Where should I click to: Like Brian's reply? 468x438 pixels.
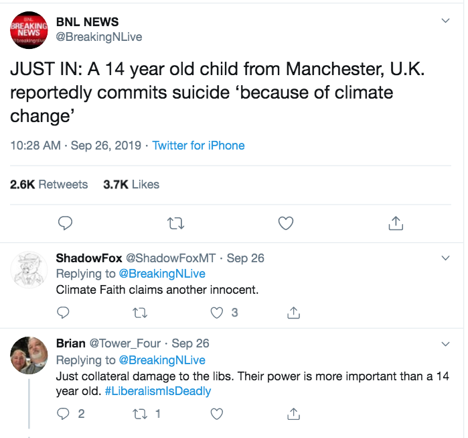point(216,414)
